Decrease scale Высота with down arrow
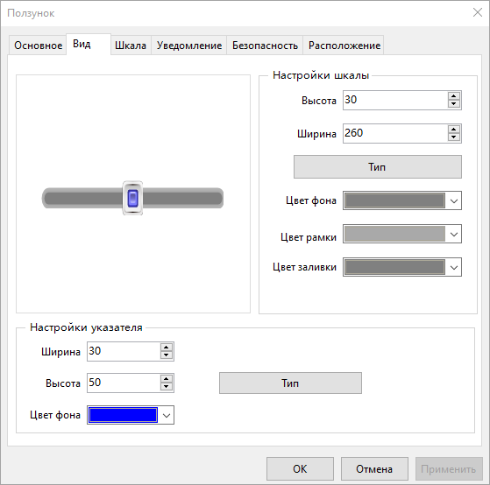The height and width of the screenshot is (485, 490). (x=454, y=104)
